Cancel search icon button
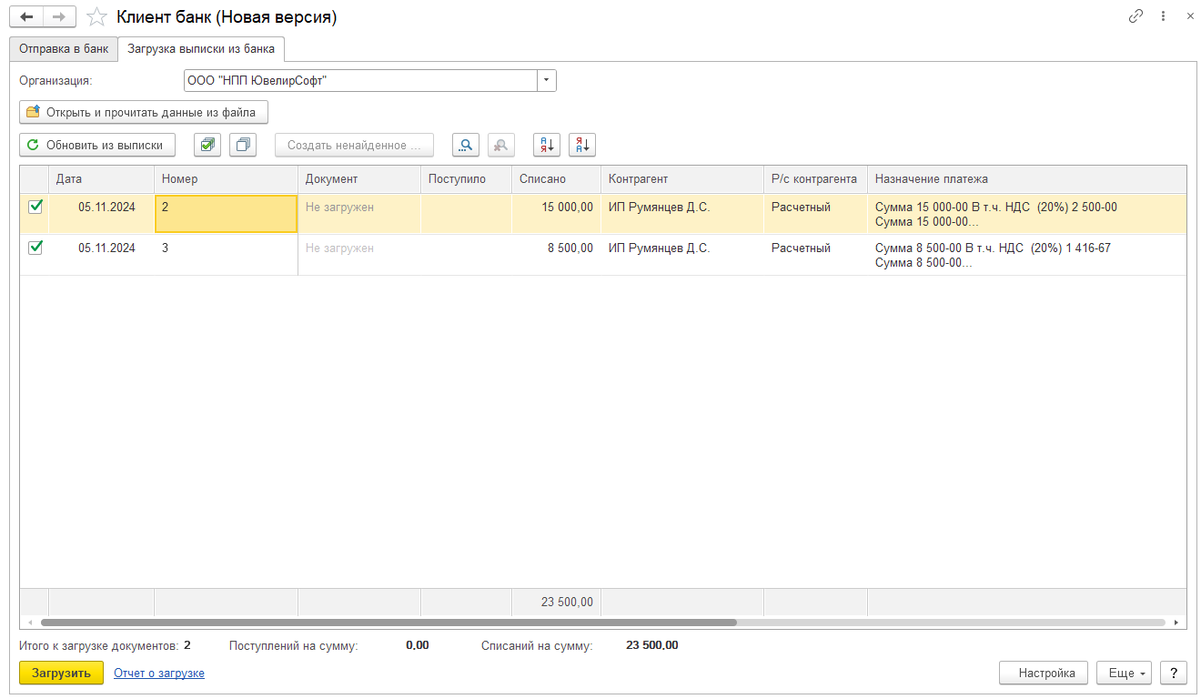Image resolution: width=1201 pixels, height=699 pixels. (x=501, y=145)
